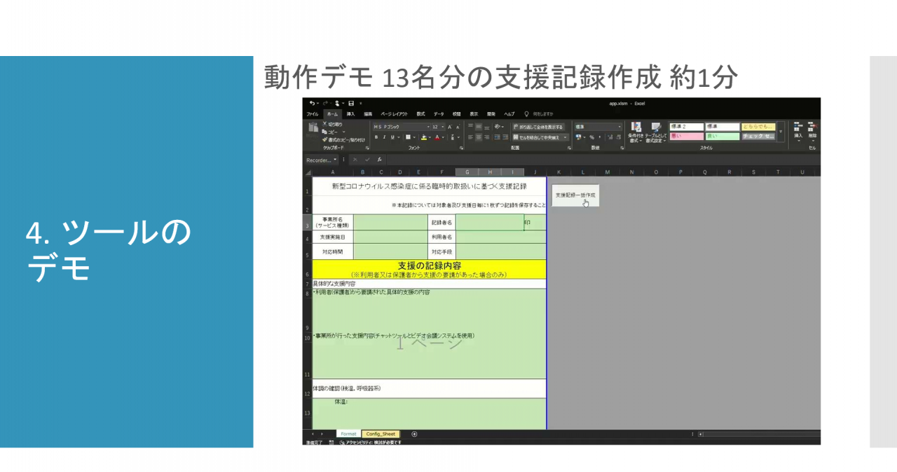Click the increase font size icon
The image size is (897, 472).
(450, 127)
